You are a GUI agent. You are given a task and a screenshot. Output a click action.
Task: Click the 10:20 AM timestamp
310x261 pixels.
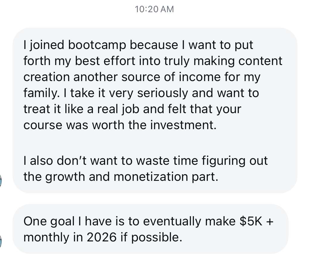click(x=154, y=9)
